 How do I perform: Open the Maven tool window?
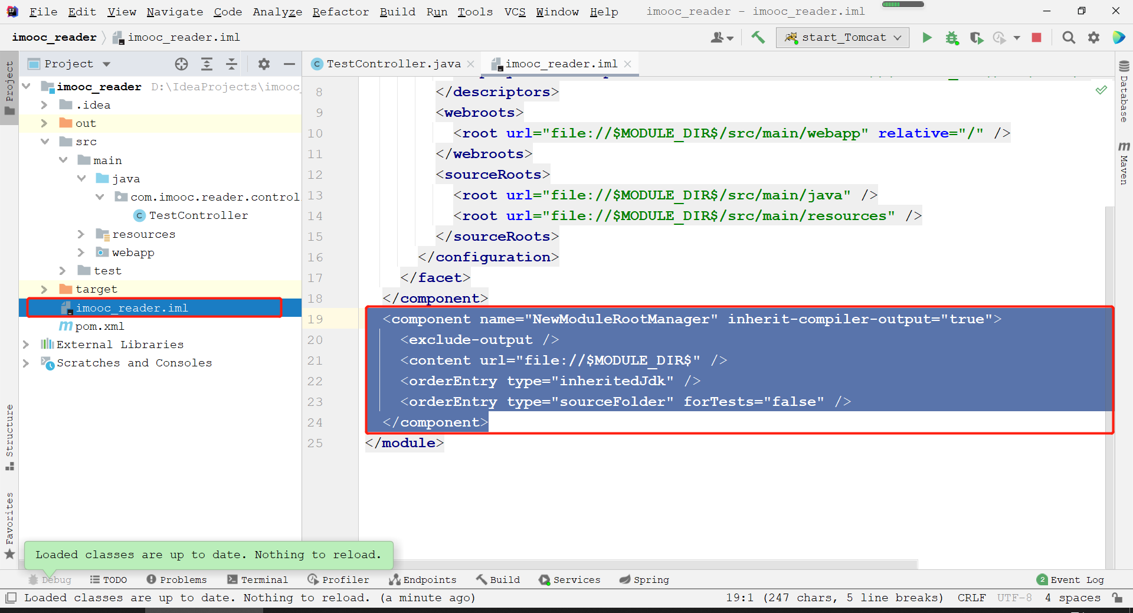pos(1124,163)
